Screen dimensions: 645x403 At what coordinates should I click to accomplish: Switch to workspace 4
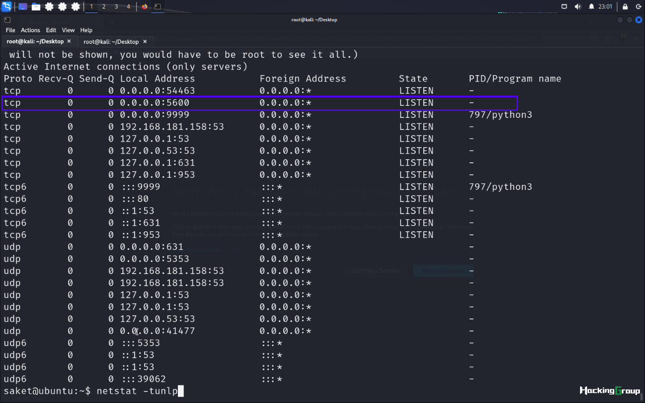[x=128, y=7]
